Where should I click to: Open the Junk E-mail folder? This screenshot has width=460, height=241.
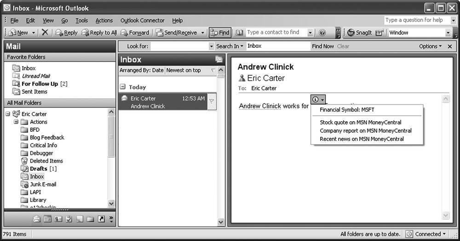pyautogui.click(x=43, y=184)
